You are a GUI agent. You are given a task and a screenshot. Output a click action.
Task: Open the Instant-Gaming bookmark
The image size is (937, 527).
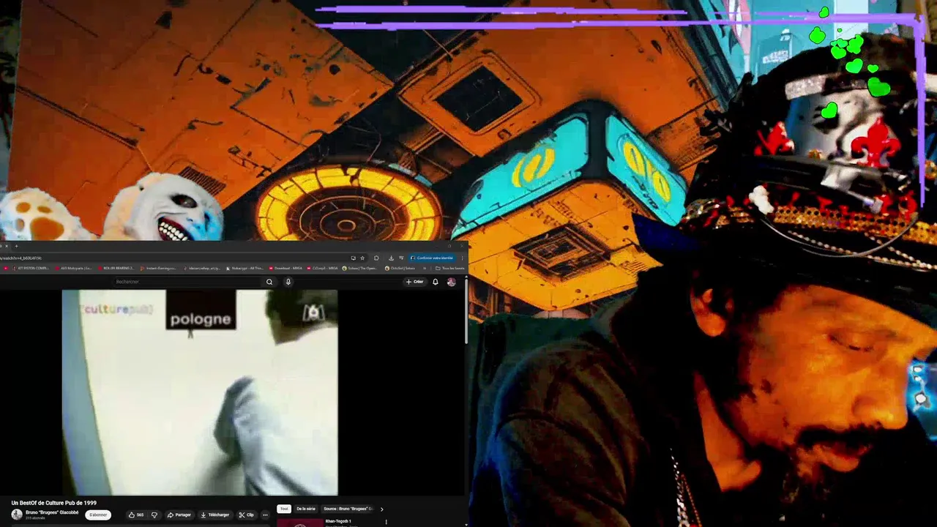pyautogui.click(x=158, y=268)
